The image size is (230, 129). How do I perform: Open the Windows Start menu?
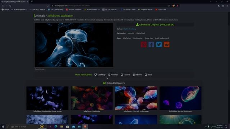pyautogui.click(x=3, y=126)
